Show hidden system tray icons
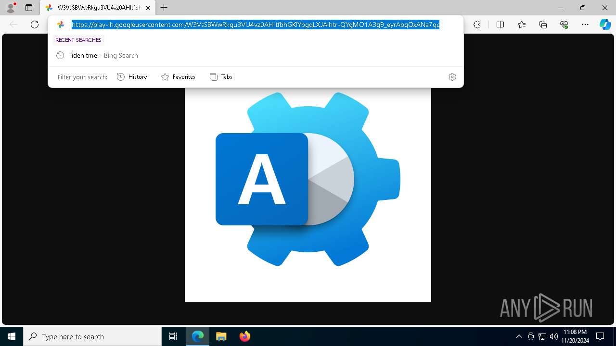This screenshot has height=346, width=616. click(x=519, y=336)
